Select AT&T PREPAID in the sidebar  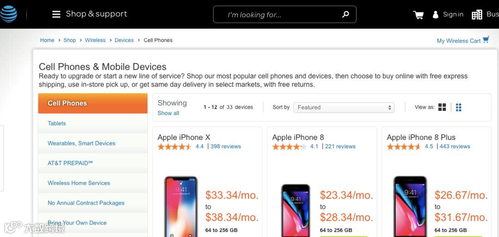[x=70, y=163]
